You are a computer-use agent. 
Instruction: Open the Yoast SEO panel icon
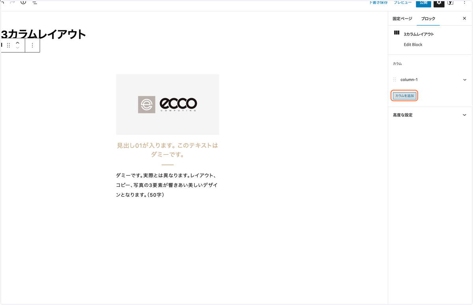(451, 3)
